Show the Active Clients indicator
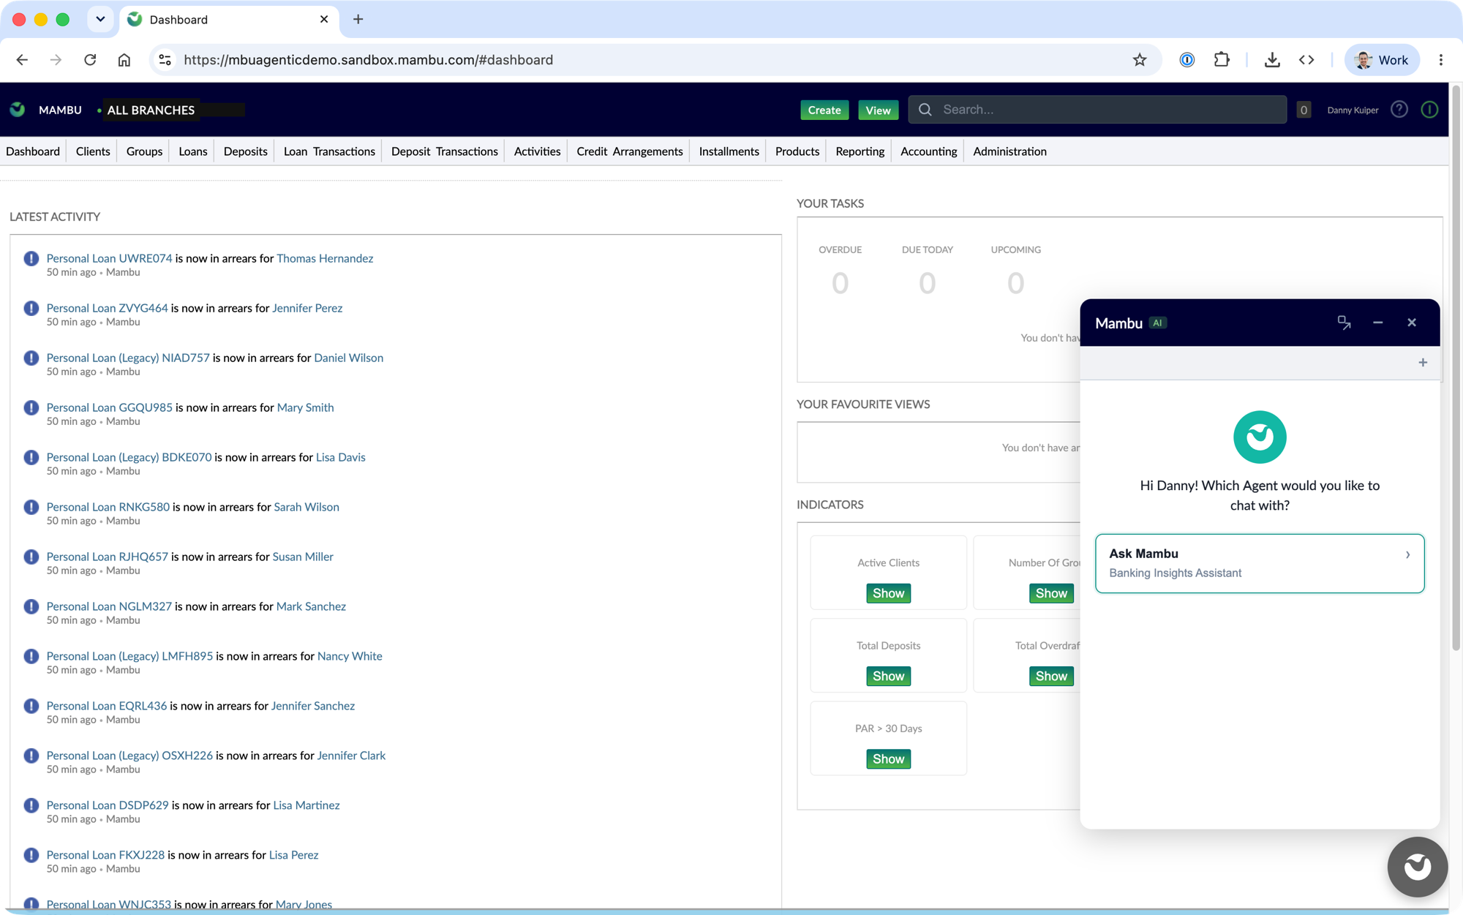 888,593
